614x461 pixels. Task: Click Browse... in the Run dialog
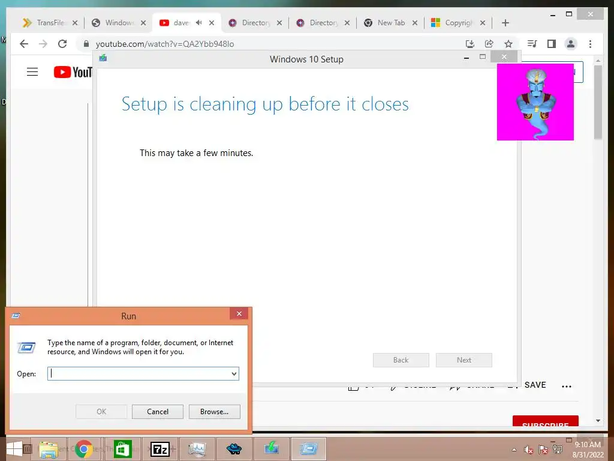[214, 412]
